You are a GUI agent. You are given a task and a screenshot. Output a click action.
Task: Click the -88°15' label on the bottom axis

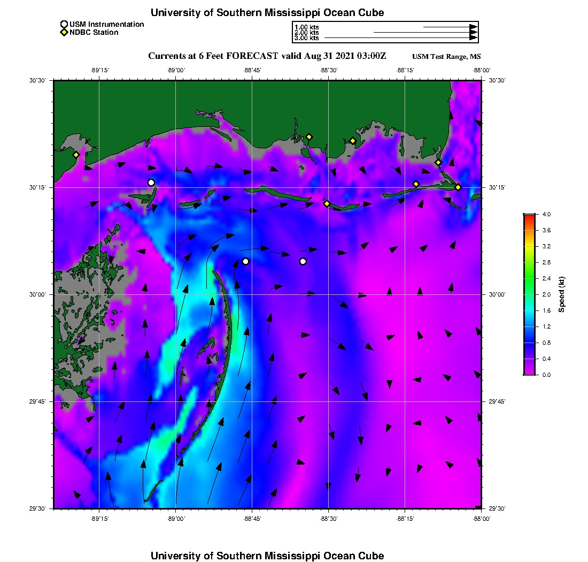tap(405, 519)
